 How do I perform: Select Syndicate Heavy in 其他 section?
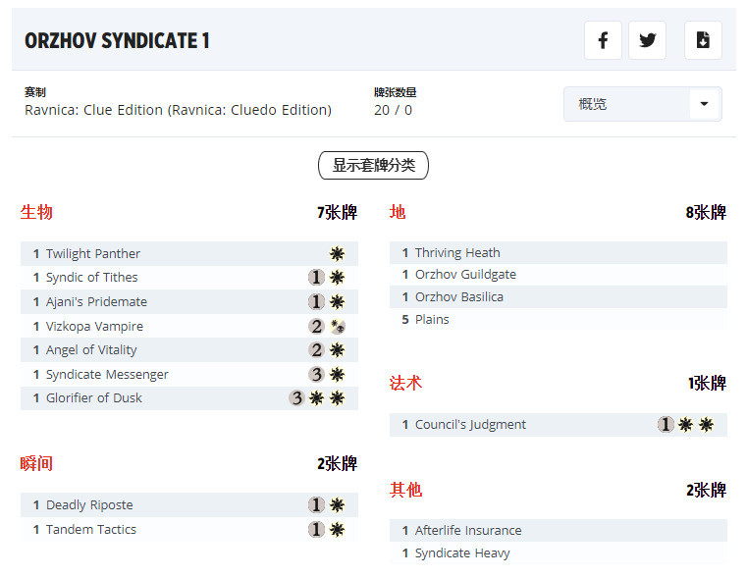(x=462, y=553)
